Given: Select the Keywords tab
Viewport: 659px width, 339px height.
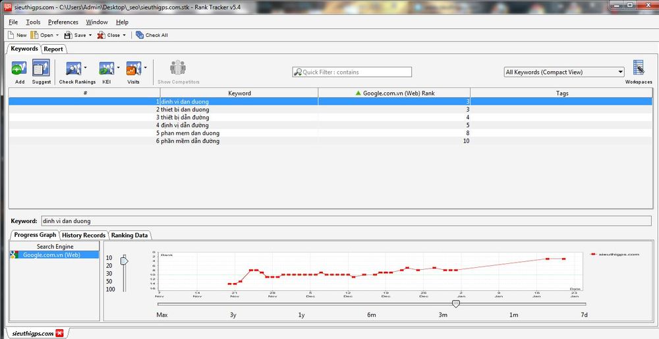Looking at the screenshot, I should tap(24, 49).
